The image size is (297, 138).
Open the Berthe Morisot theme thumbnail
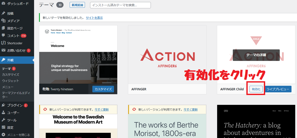pos(167,126)
